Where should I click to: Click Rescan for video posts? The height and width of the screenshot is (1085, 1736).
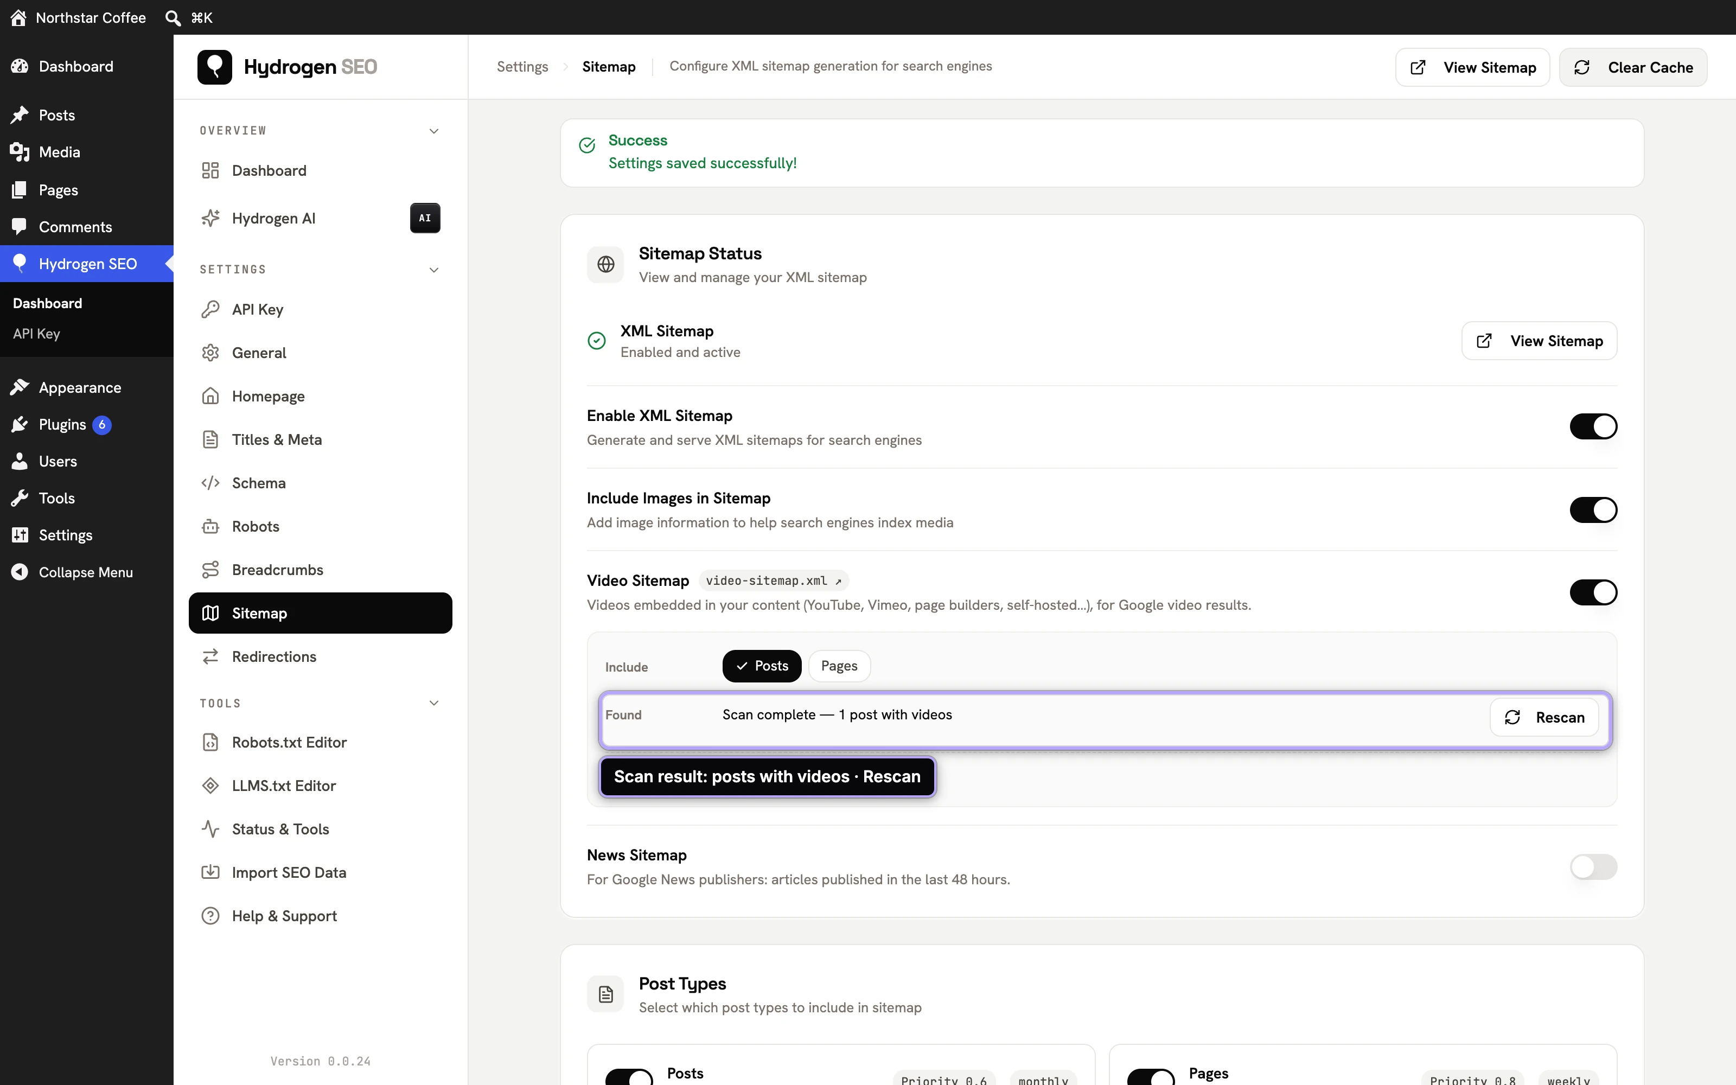pyautogui.click(x=1544, y=718)
